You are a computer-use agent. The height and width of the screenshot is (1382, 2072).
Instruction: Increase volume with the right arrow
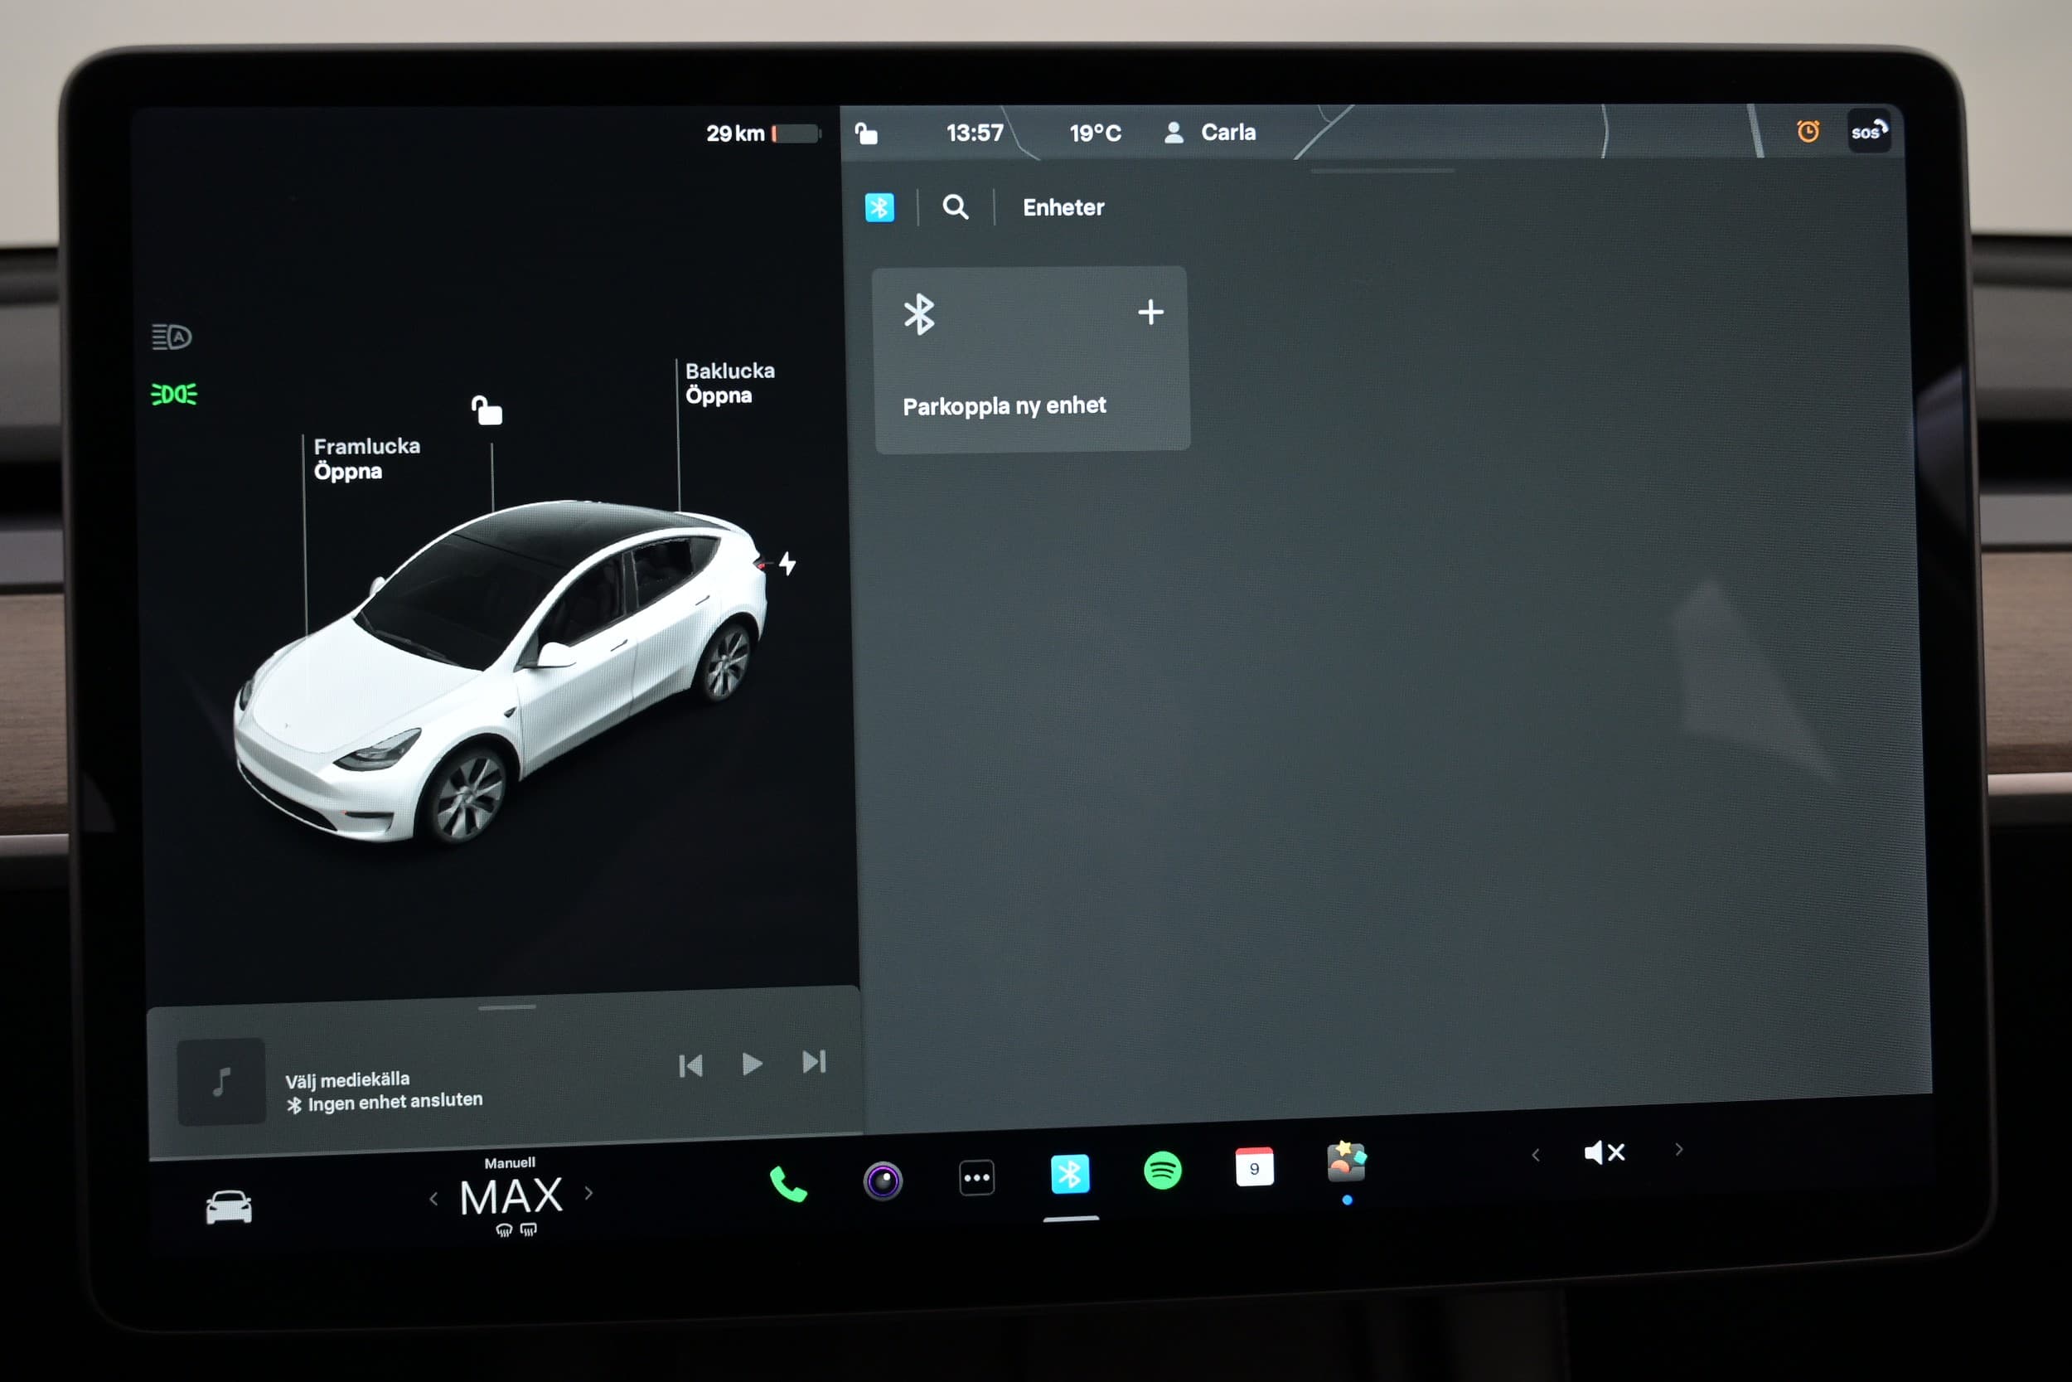1679,1149
